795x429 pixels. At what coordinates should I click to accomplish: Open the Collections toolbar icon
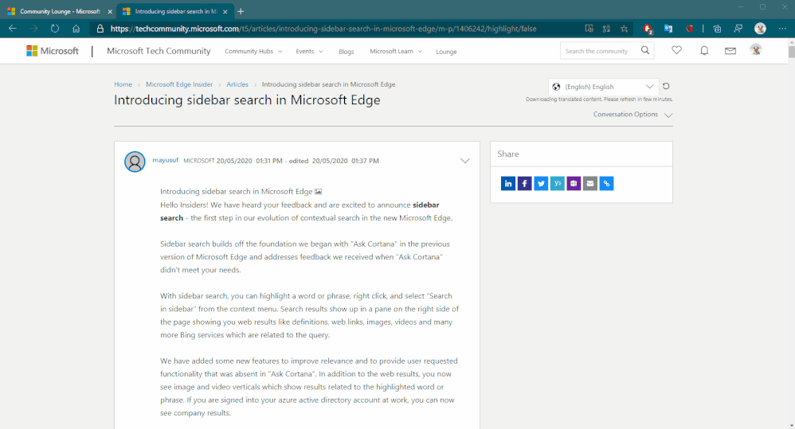click(717, 29)
